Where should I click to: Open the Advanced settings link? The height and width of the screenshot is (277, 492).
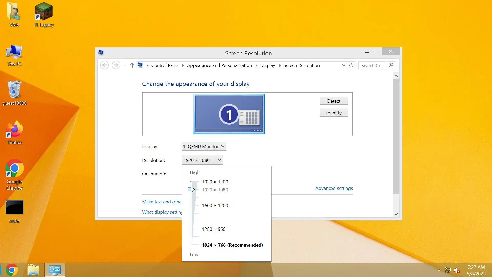point(334,188)
